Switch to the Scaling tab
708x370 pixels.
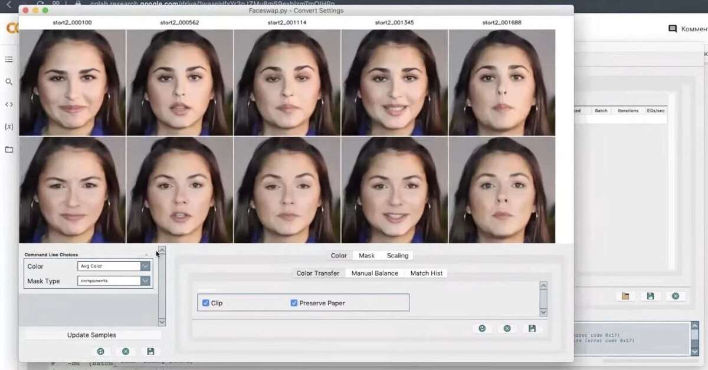click(397, 256)
